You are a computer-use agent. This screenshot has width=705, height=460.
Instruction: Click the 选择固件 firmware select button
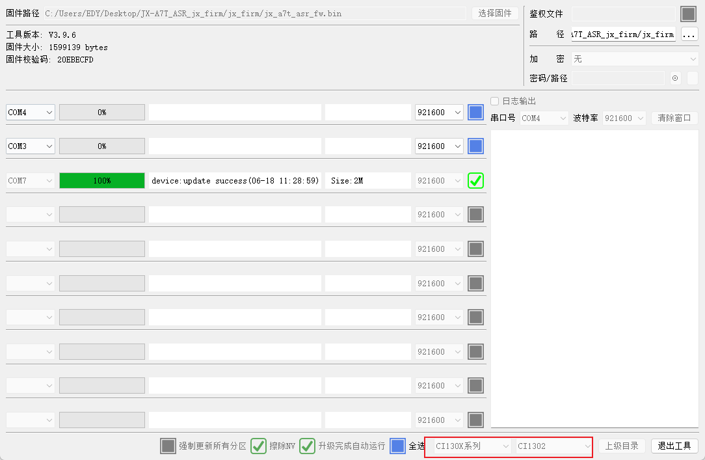(494, 13)
